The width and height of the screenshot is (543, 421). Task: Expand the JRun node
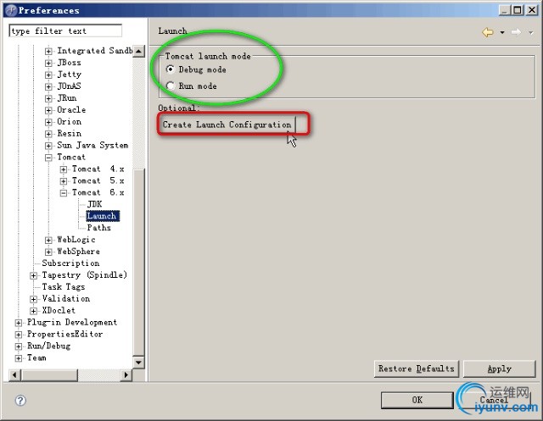point(48,98)
